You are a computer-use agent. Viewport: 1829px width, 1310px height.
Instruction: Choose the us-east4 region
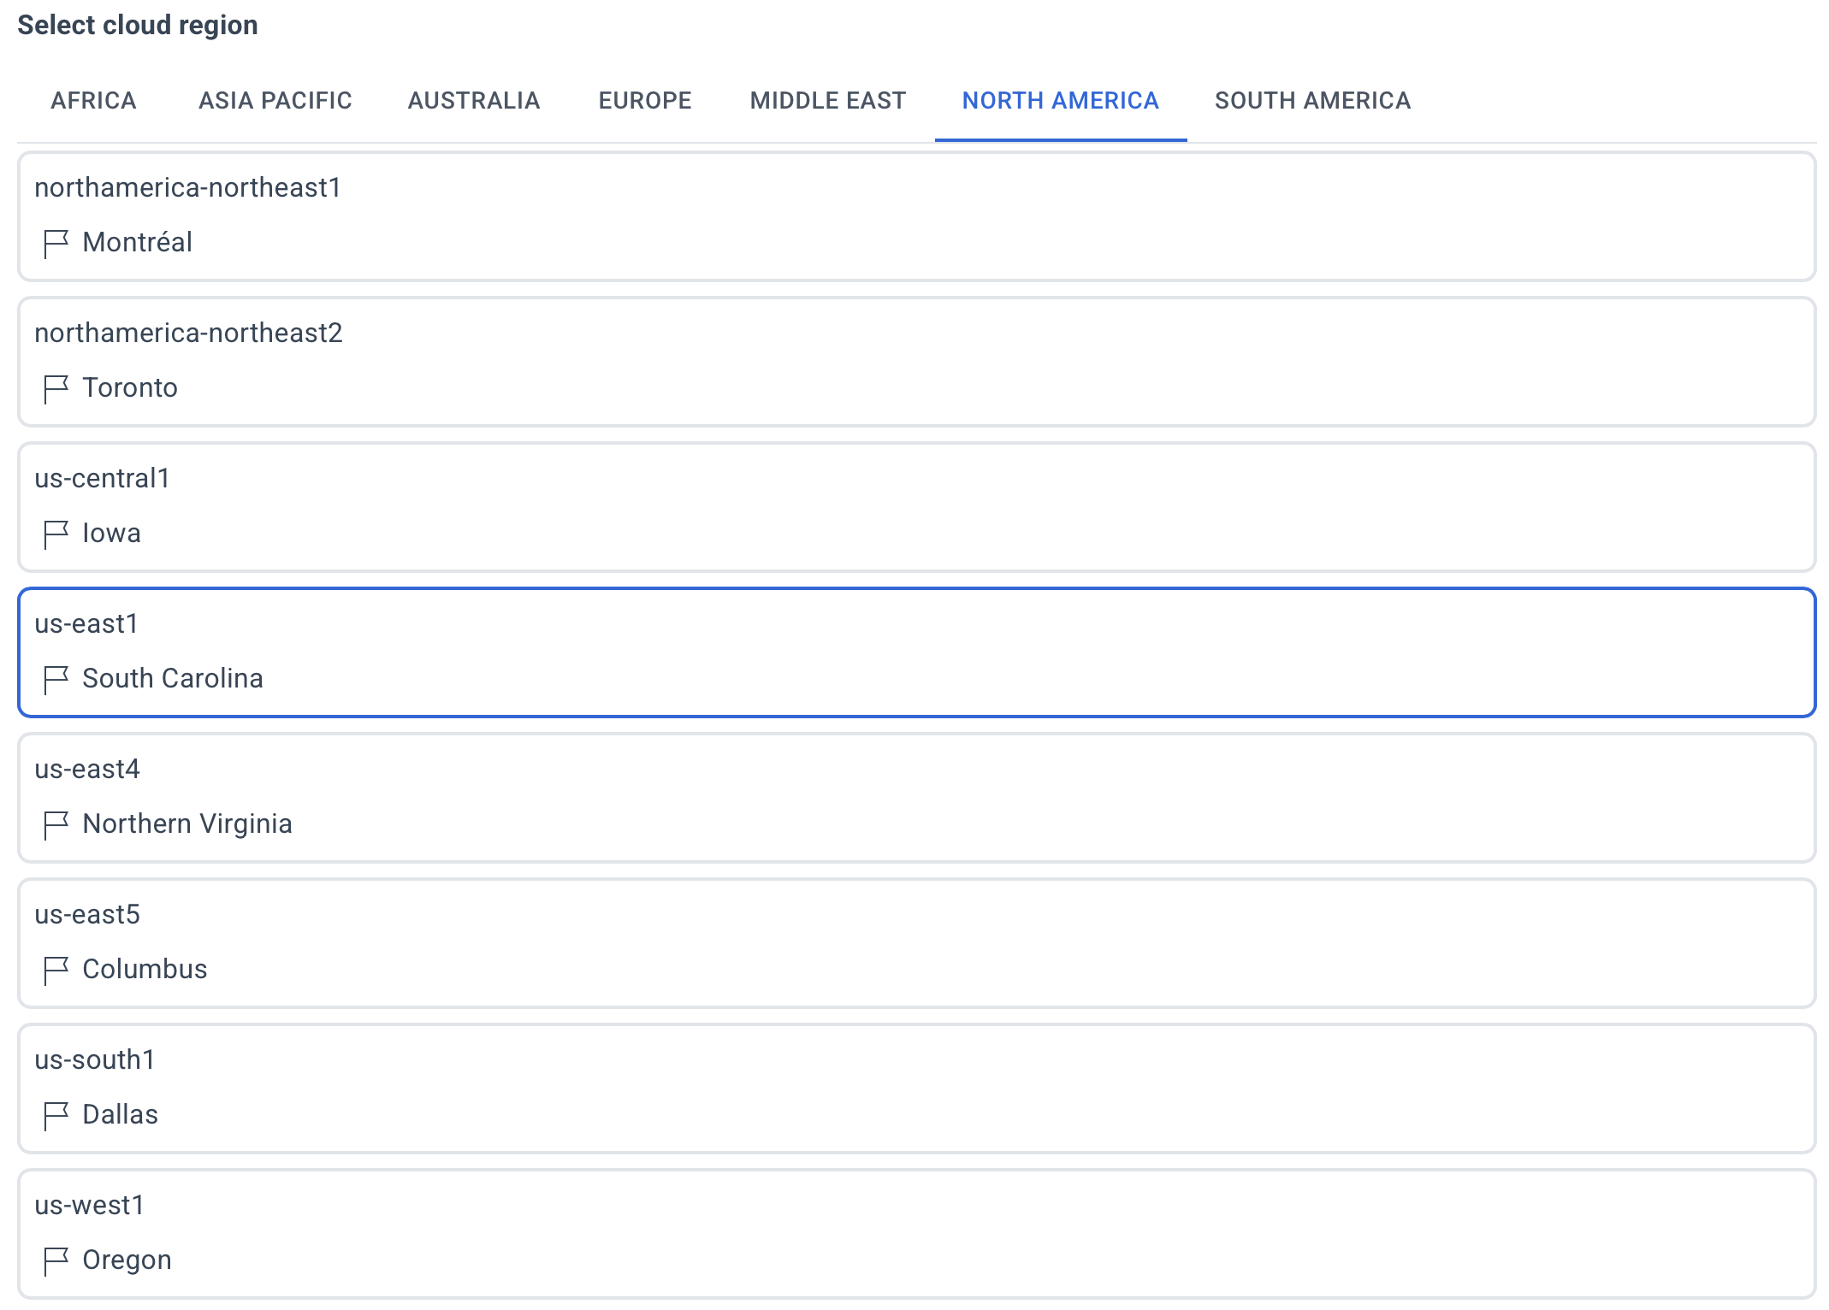tap(917, 798)
